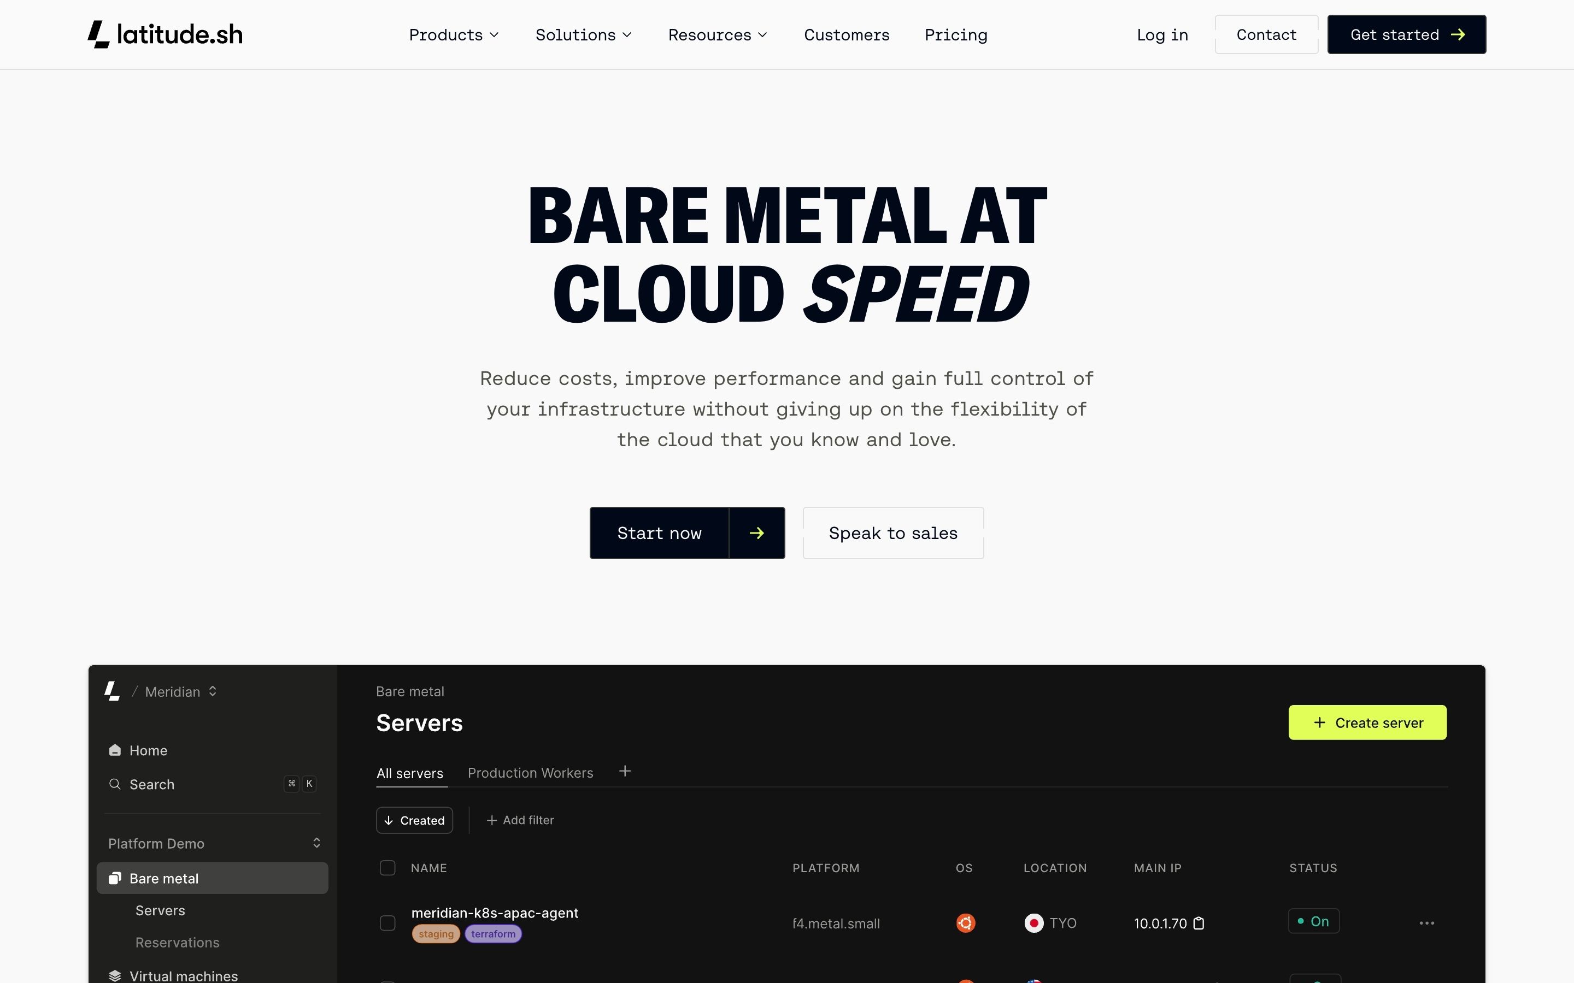Click the Home icon in dashboard sidebar

[115, 750]
